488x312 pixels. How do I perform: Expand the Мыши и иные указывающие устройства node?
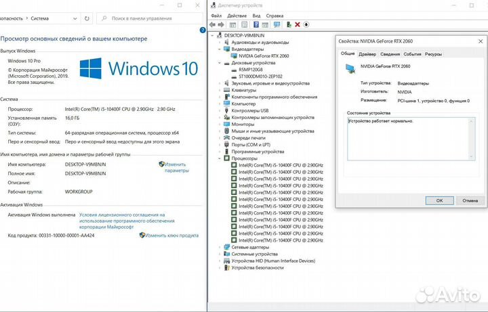tap(220, 131)
